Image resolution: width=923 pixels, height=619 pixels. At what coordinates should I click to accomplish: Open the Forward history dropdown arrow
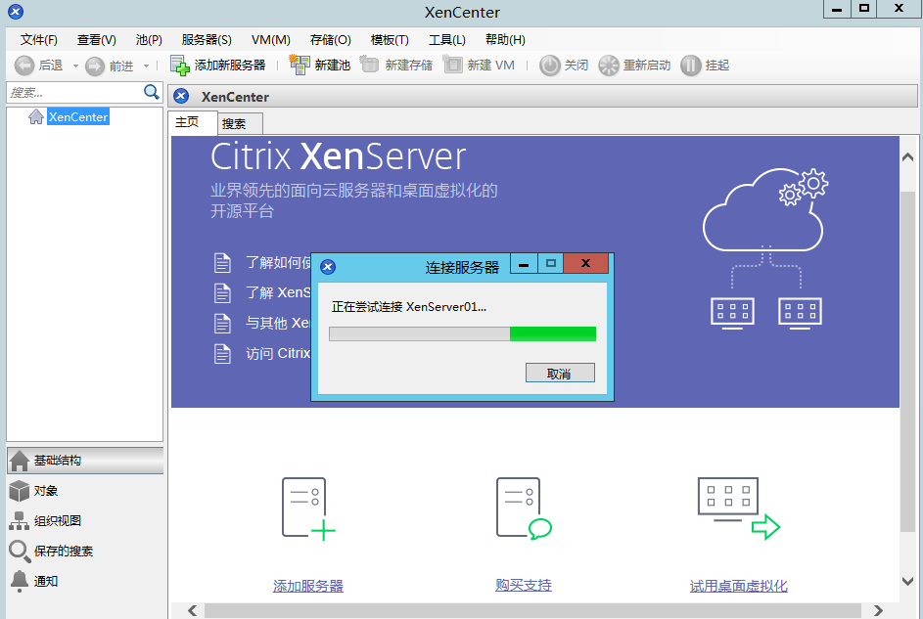pyautogui.click(x=146, y=66)
